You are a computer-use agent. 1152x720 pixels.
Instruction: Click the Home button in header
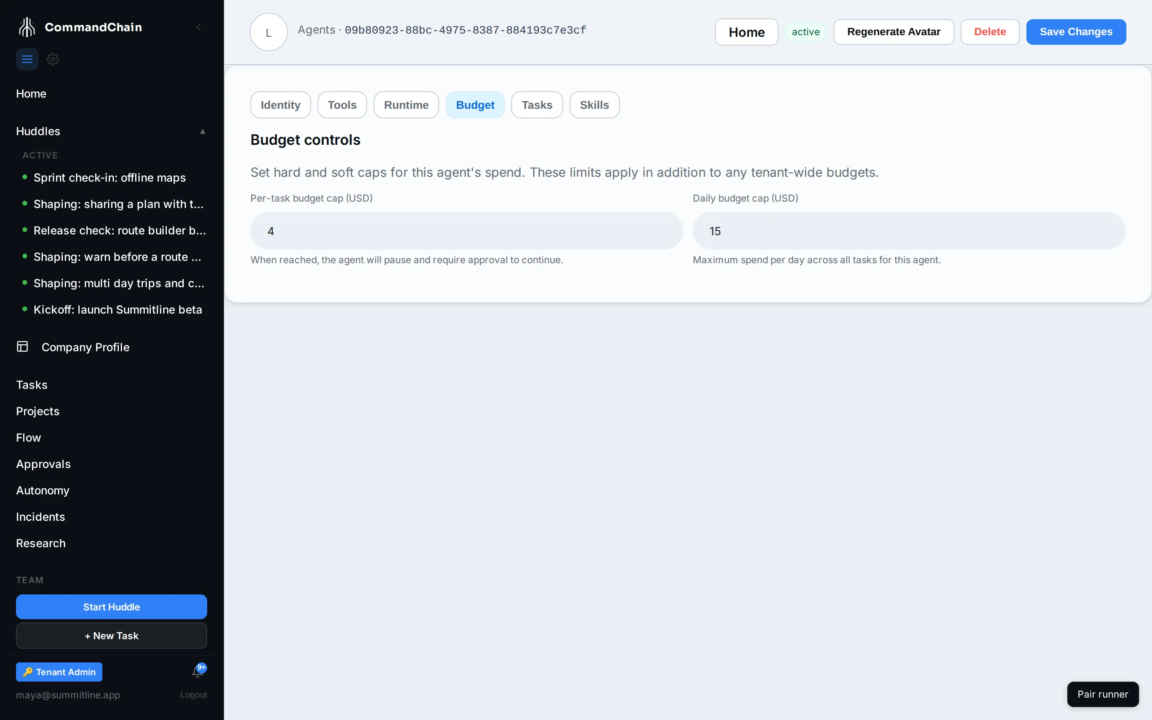pyautogui.click(x=746, y=32)
